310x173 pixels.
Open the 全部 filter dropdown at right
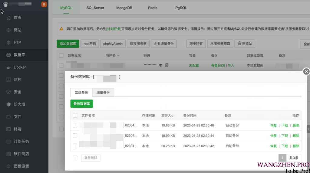(306, 44)
